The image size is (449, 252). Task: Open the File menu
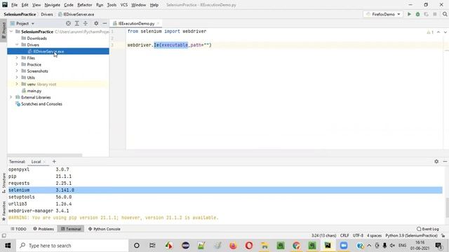(x=14, y=5)
